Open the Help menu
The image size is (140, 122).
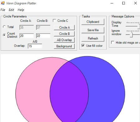(21, 10)
